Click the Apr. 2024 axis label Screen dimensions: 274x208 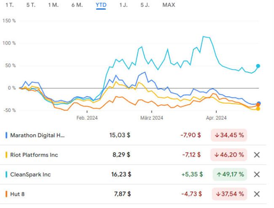pos(216,118)
